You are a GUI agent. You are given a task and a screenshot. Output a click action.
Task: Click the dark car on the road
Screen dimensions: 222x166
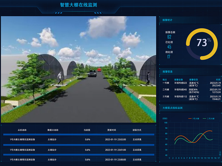point(92,74)
